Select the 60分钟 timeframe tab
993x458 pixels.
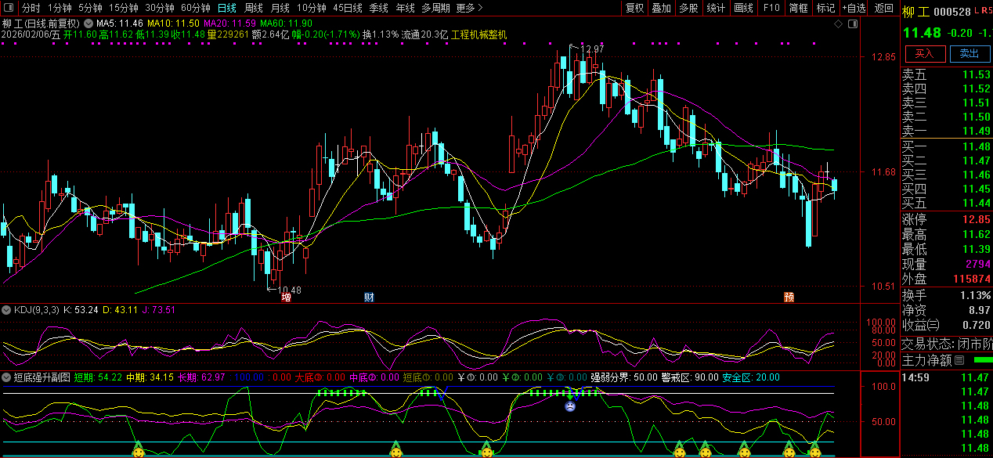195,8
